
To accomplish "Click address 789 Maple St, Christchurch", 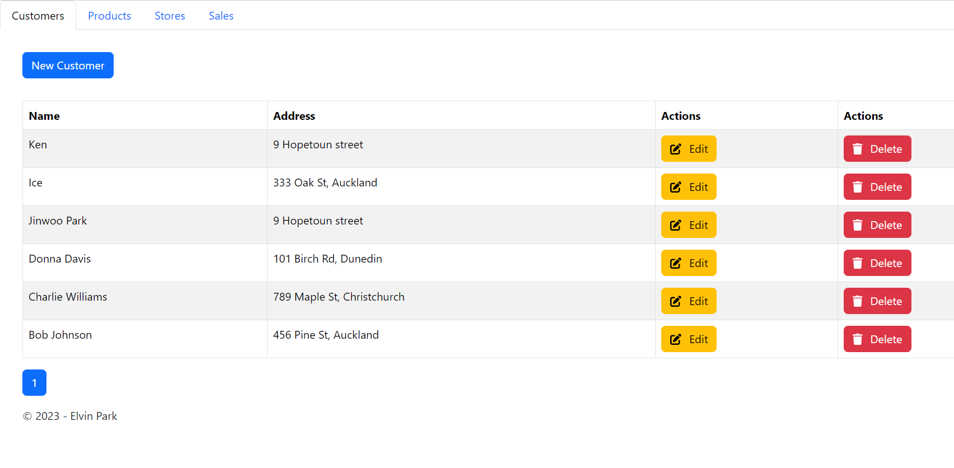I will point(339,297).
